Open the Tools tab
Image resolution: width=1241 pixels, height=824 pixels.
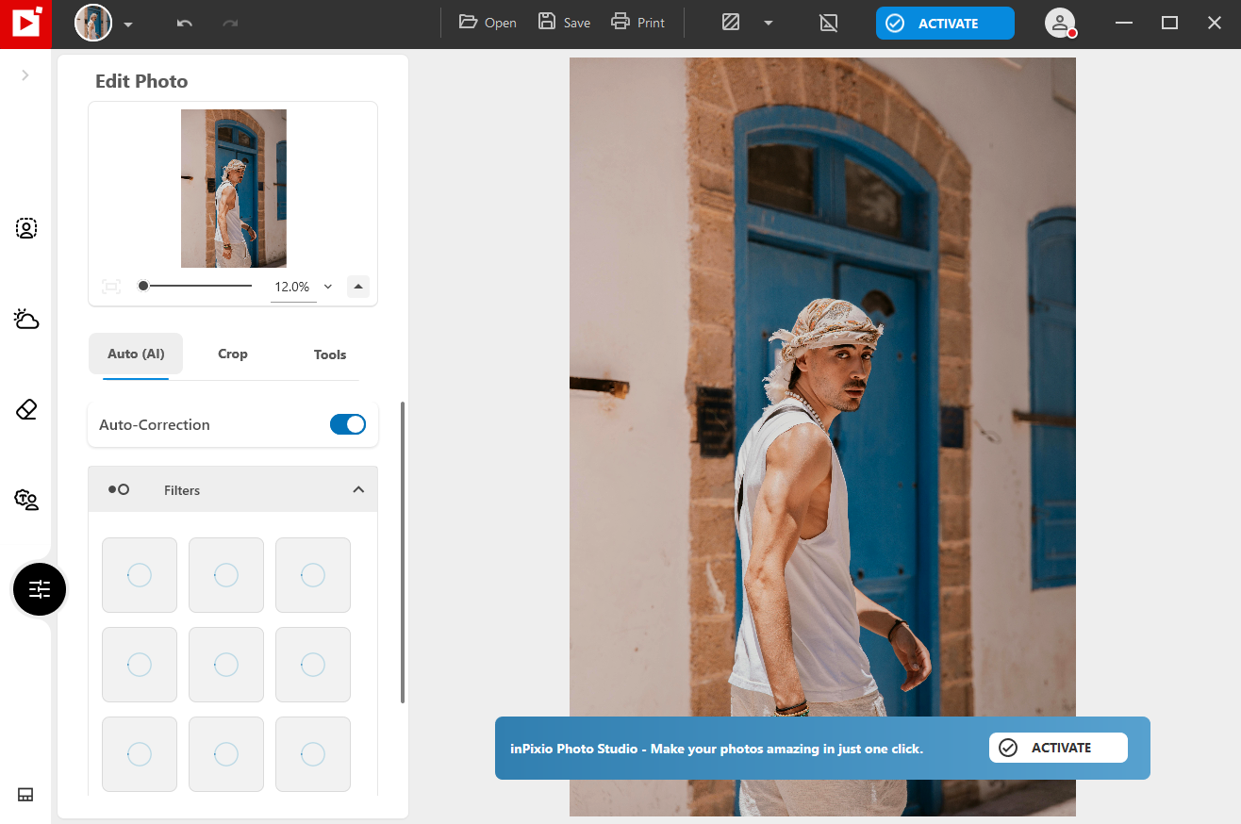point(329,354)
